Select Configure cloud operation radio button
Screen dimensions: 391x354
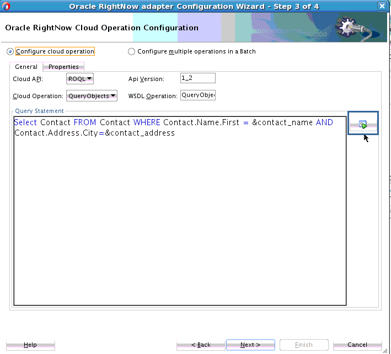pyautogui.click(x=10, y=52)
